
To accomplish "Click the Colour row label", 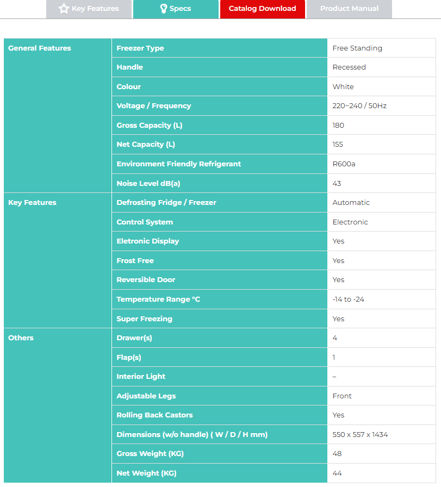I will point(129,86).
